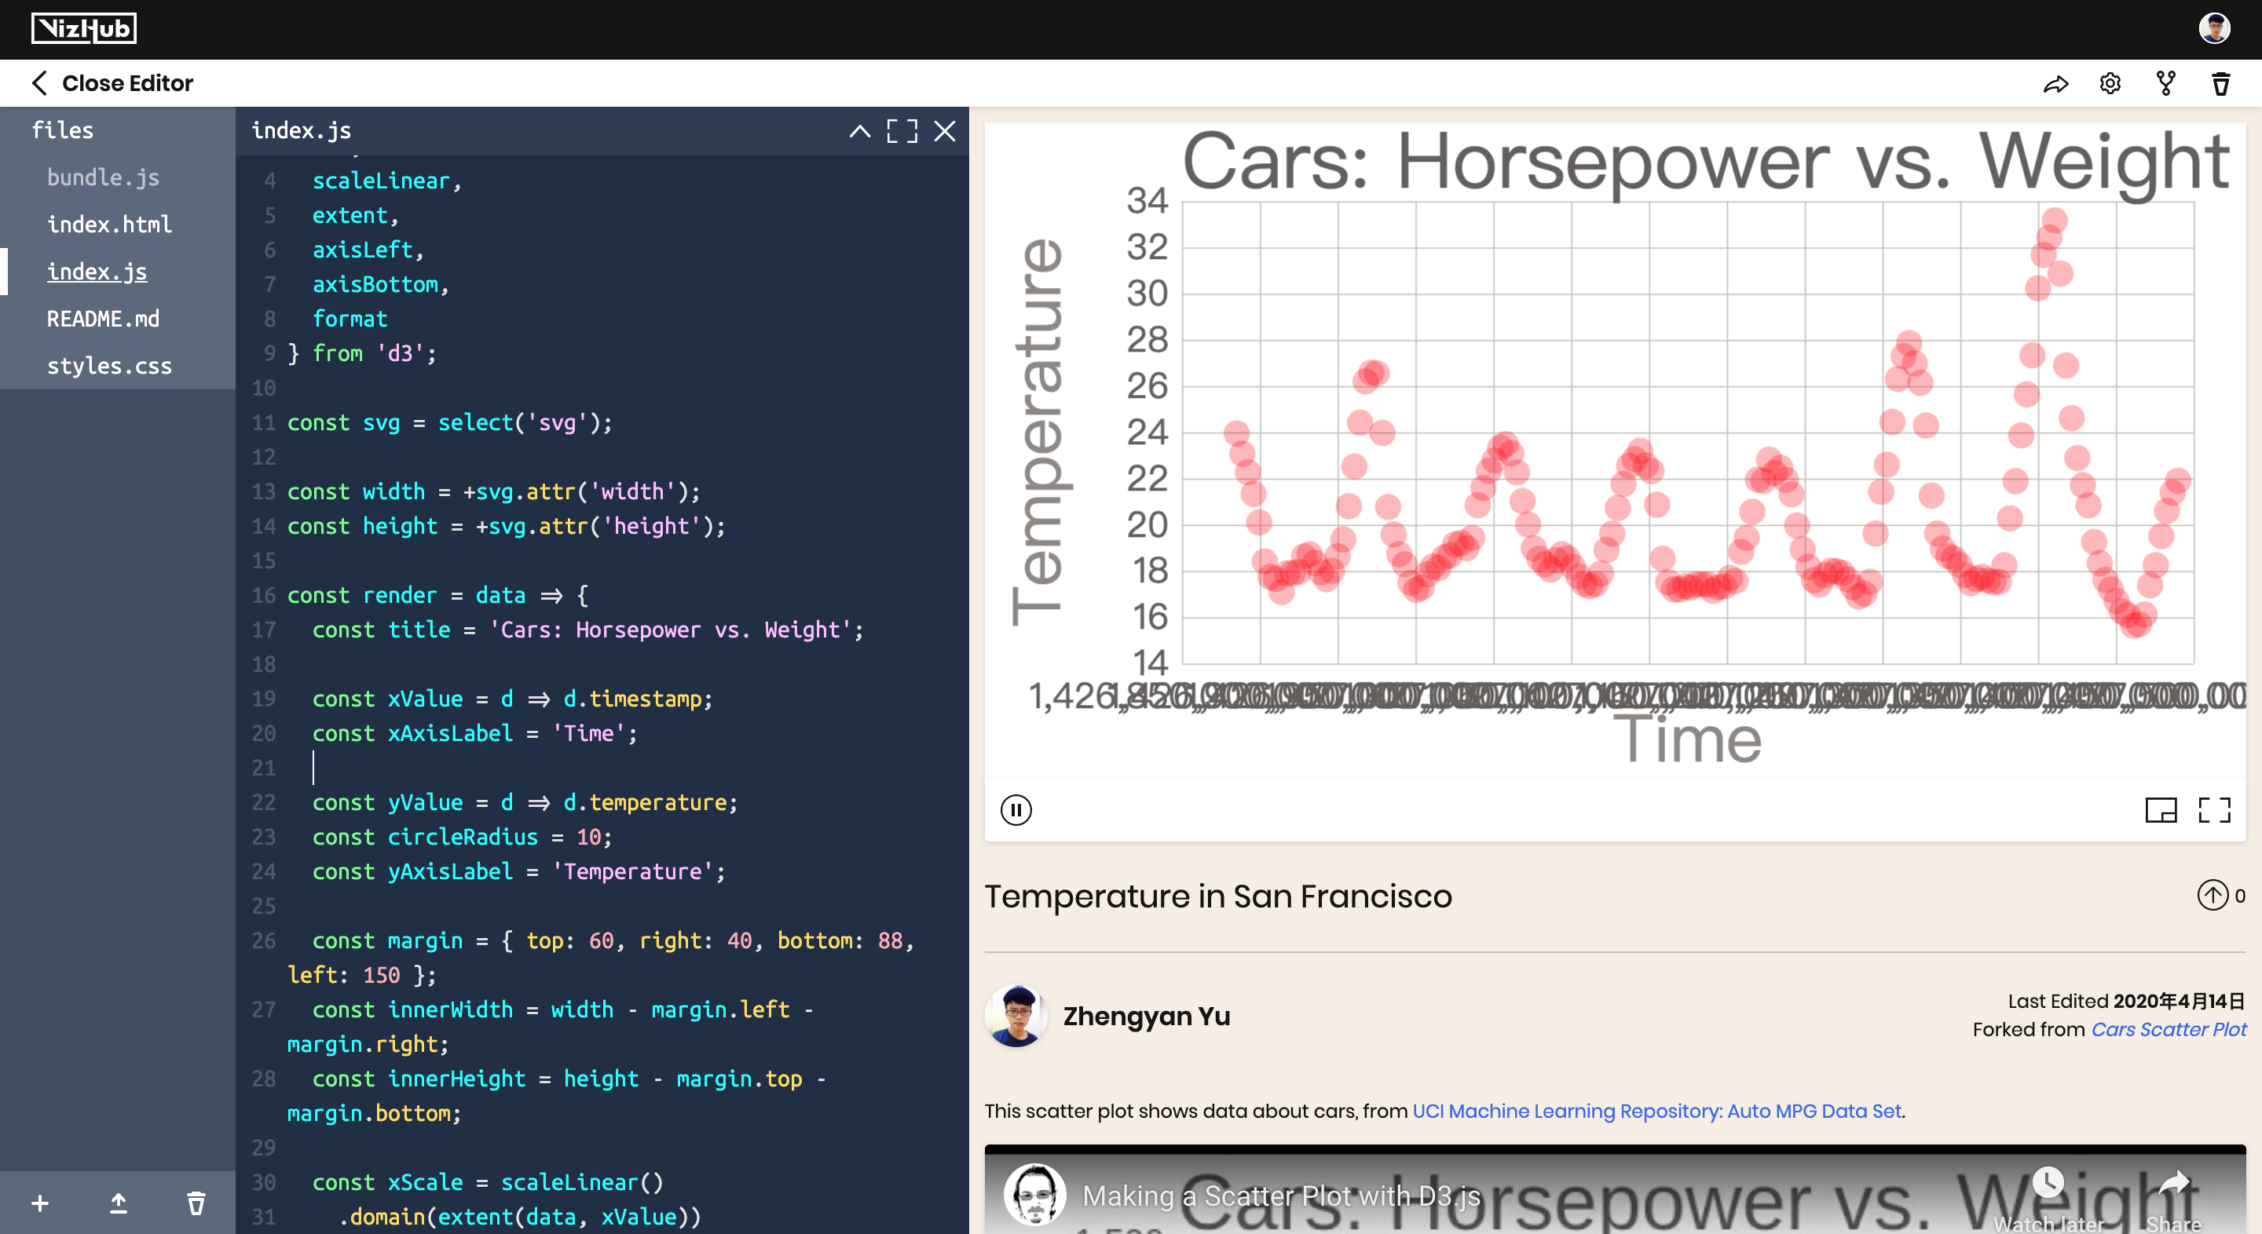Add a new file with plus icon
The image size is (2262, 1234).
[40, 1203]
